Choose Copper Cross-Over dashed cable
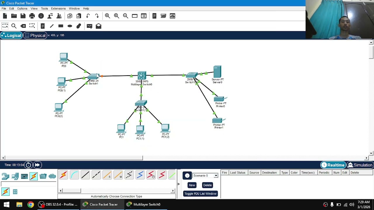 (x=96, y=175)
